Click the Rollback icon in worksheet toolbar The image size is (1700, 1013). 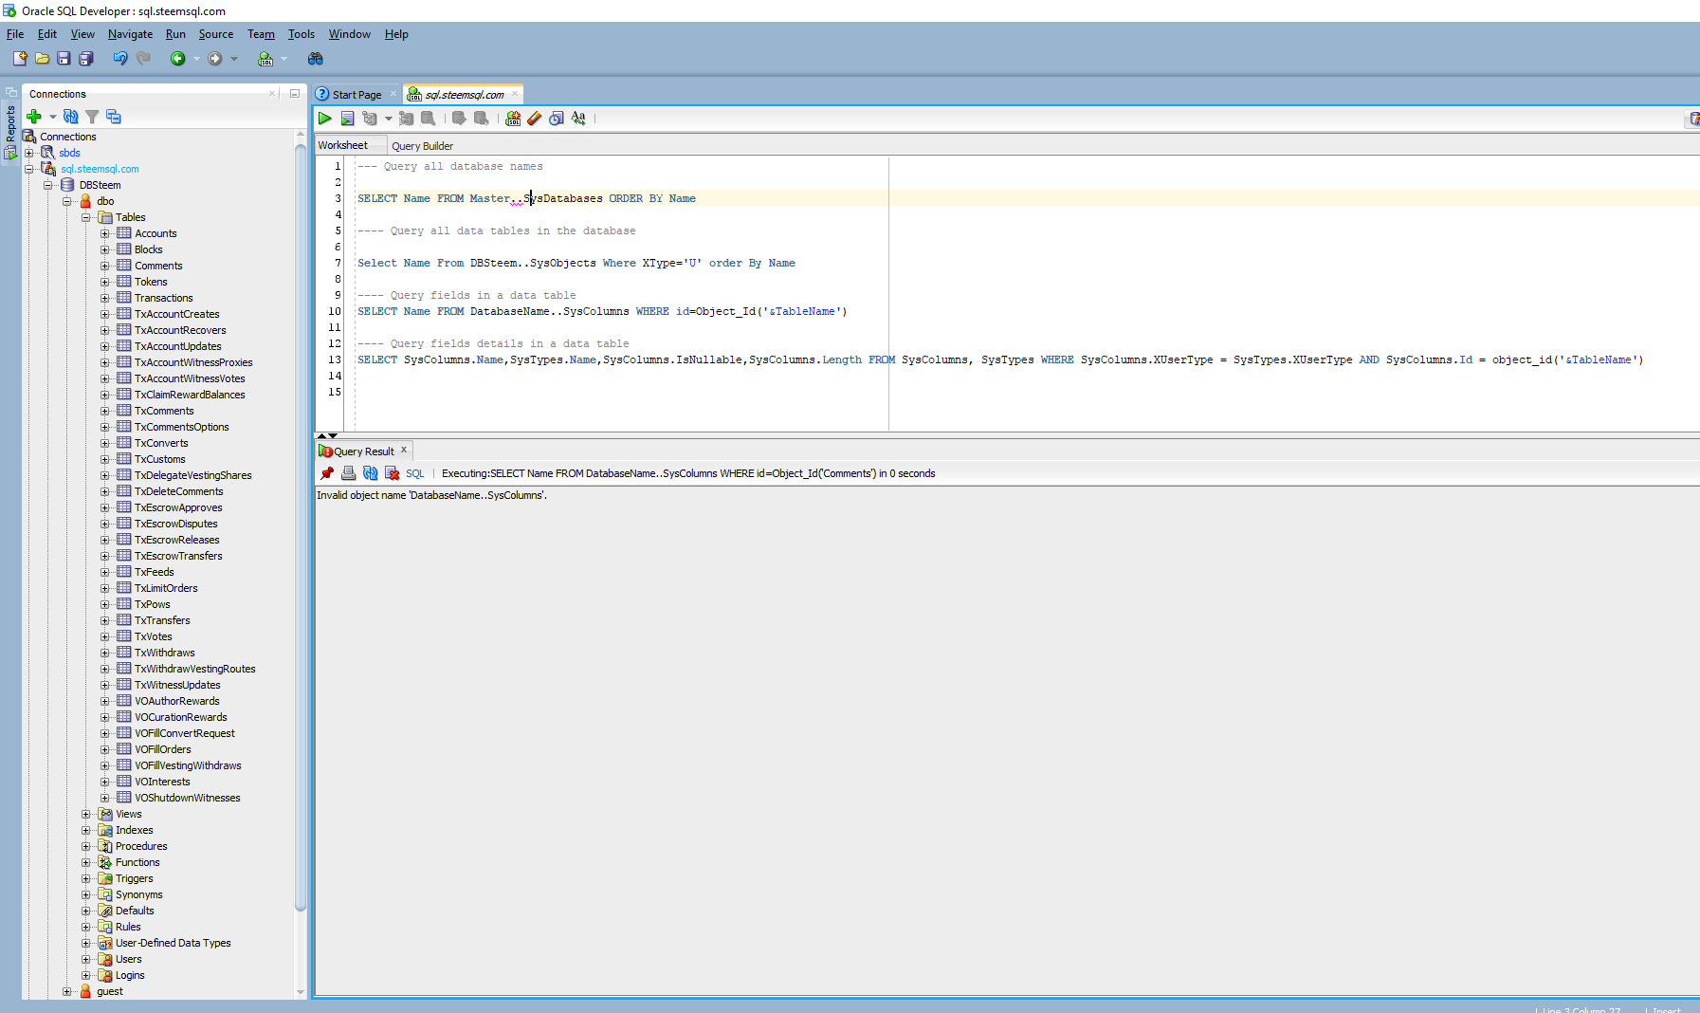(x=481, y=119)
